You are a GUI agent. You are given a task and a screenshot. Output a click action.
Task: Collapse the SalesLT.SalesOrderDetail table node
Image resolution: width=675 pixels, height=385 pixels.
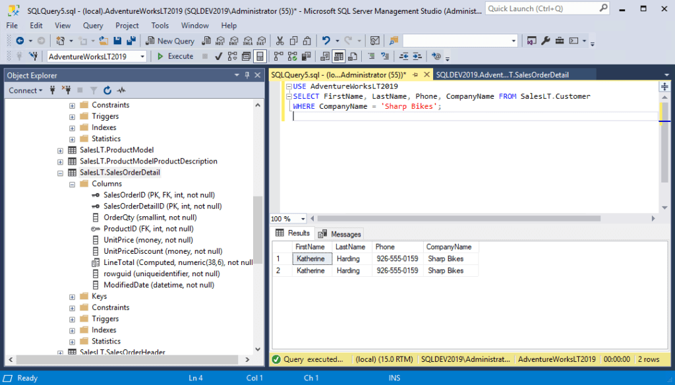(60, 173)
